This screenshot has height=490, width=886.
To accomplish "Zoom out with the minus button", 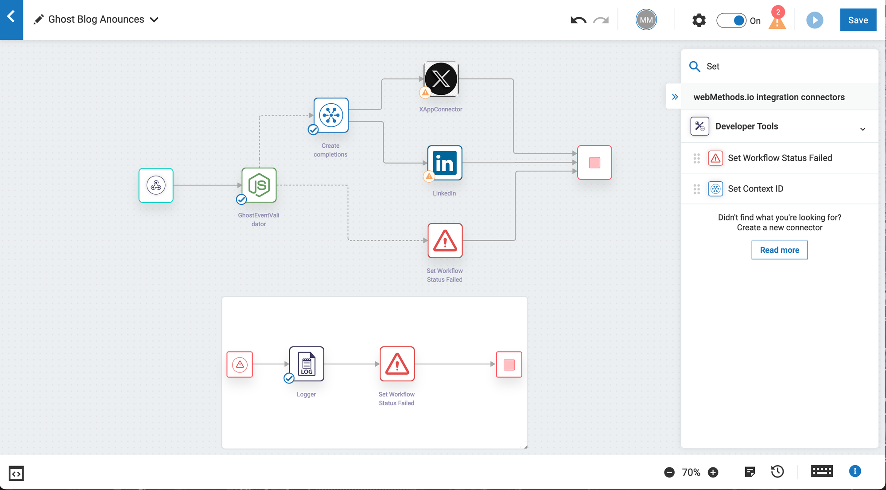I will [x=669, y=472].
